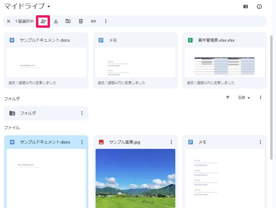The image size is (276, 208).
Task: Open the 名前 sort dropdown
Action: (244, 98)
